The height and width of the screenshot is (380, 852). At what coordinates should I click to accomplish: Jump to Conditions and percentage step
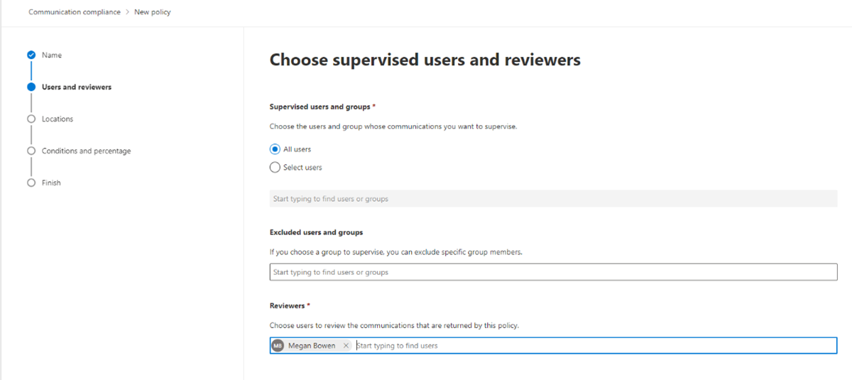[x=87, y=151]
